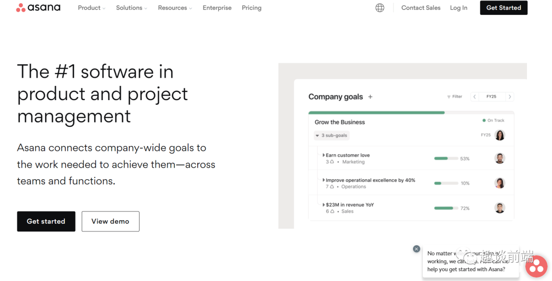Click Grow the Business owner avatar
The height and width of the screenshot is (281, 552).
click(500, 135)
